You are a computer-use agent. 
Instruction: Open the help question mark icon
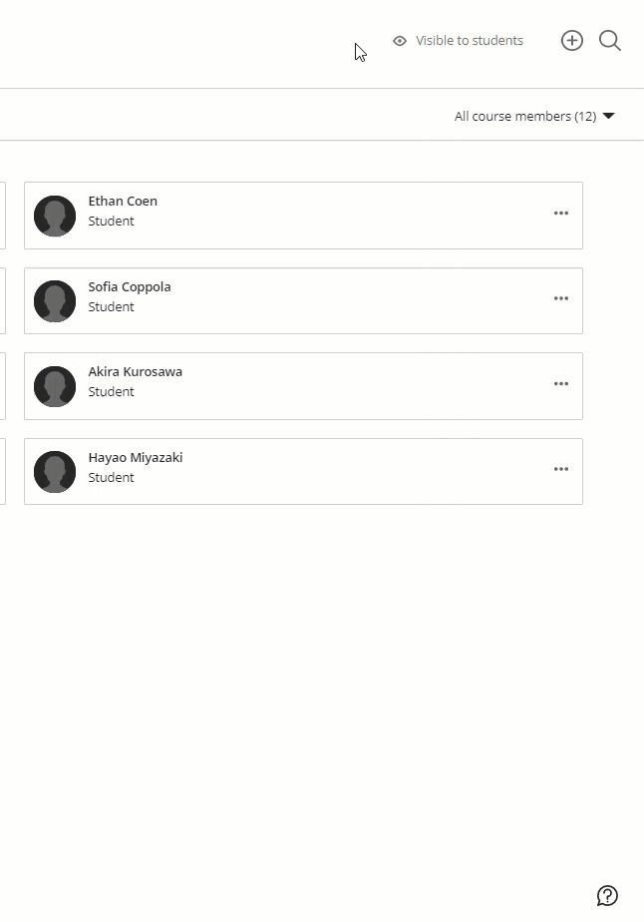pos(608,895)
